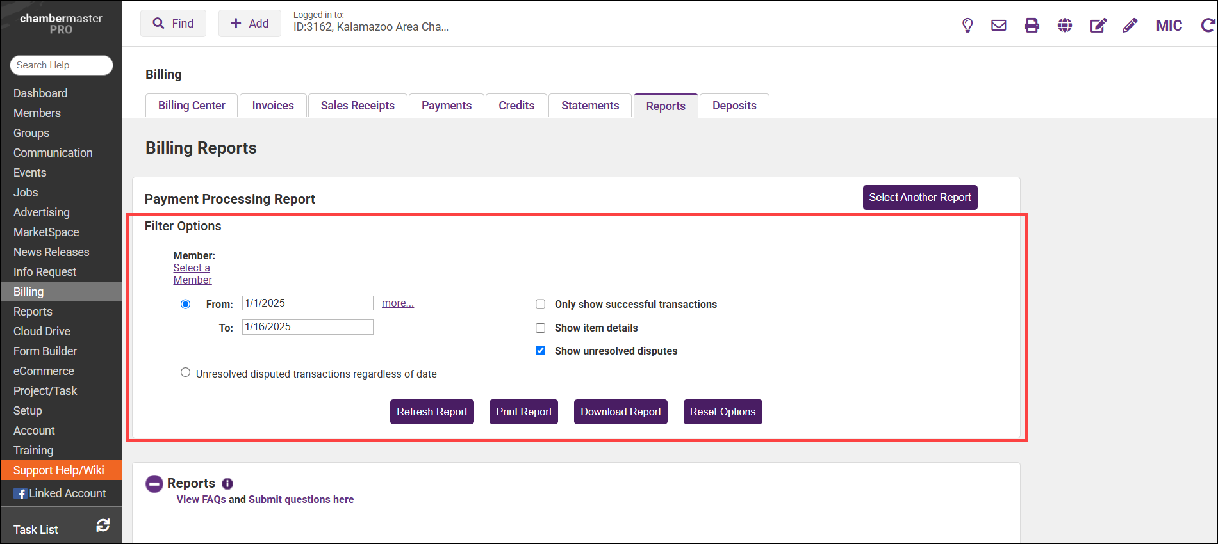Click the Reports info icon

pyautogui.click(x=227, y=484)
